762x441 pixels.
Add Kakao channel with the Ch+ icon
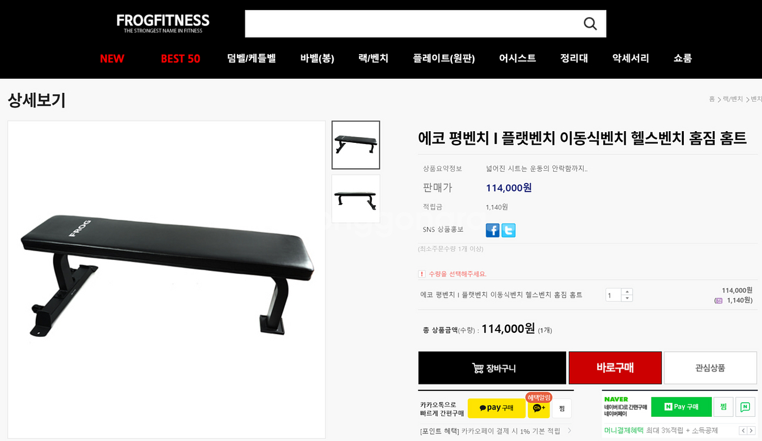(x=538, y=408)
